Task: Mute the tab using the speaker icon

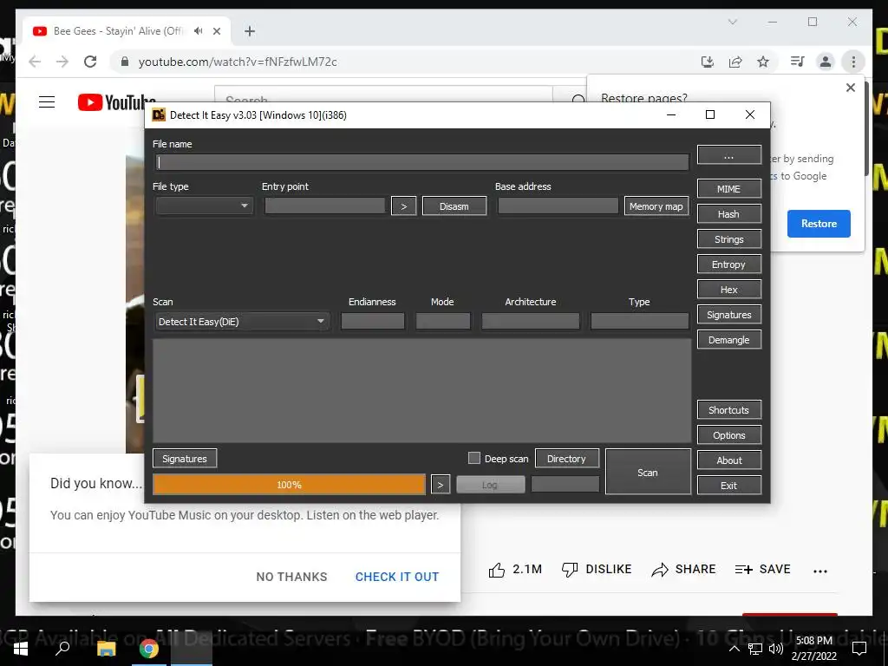Action: 198,31
